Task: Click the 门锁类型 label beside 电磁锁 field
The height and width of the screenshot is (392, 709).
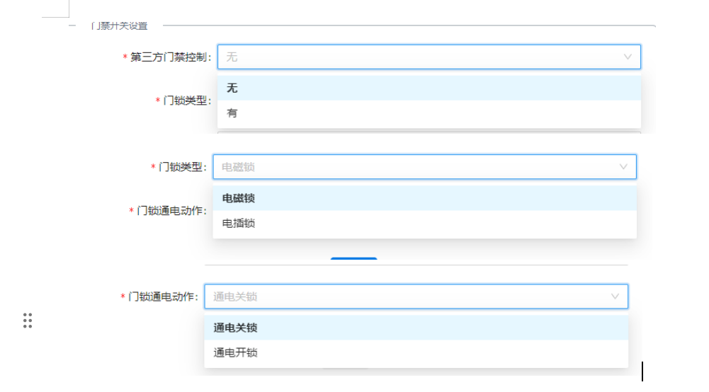Action: (181, 167)
